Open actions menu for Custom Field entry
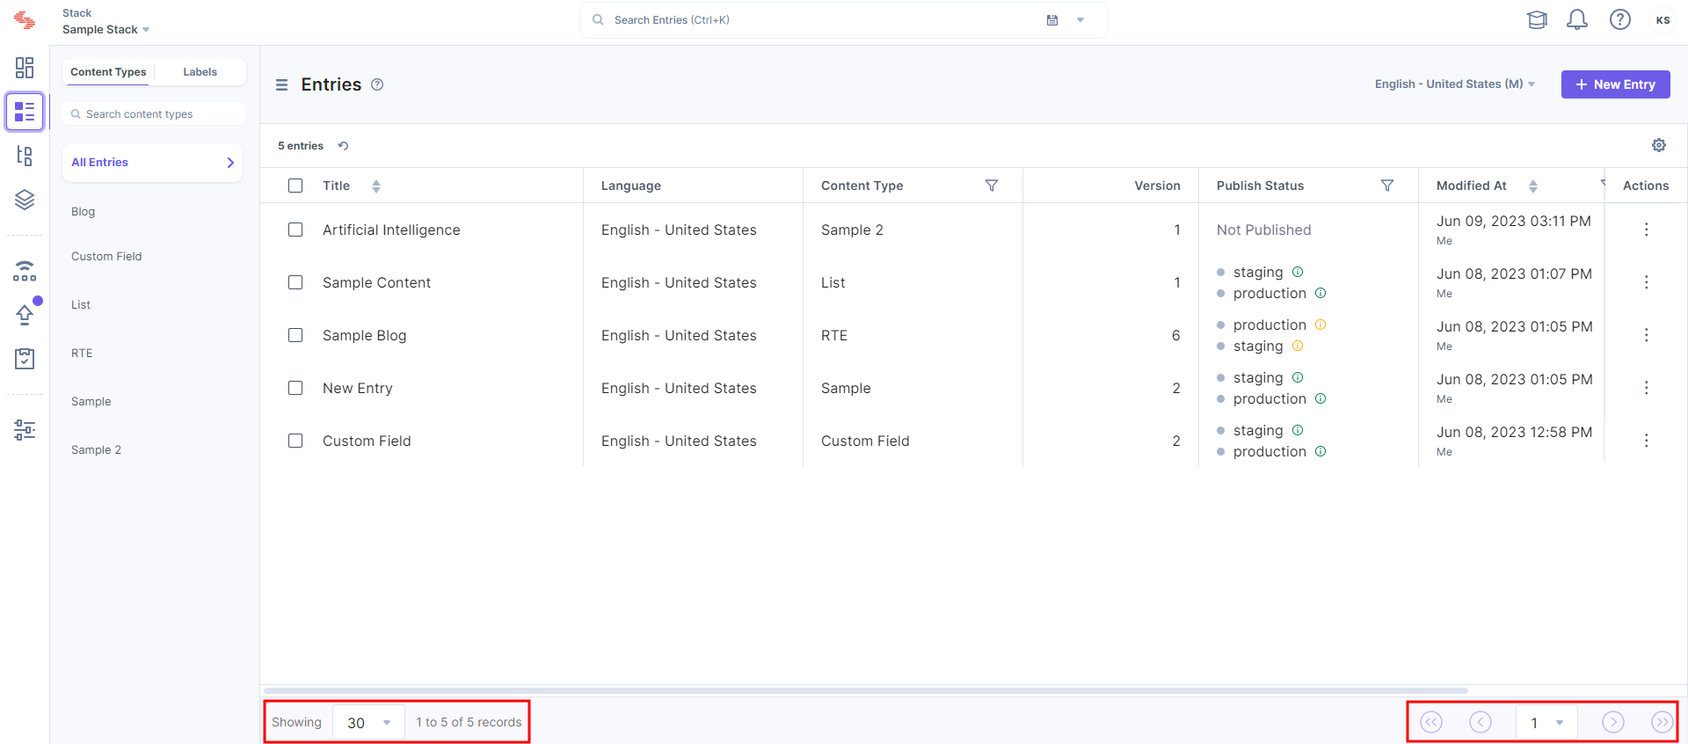This screenshot has width=1688, height=744. [1647, 441]
